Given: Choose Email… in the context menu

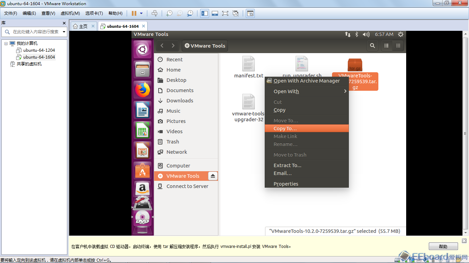Looking at the screenshot, I should pos(307,173).
